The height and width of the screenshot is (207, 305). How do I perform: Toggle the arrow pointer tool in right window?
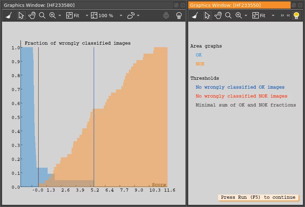(207, 16)
